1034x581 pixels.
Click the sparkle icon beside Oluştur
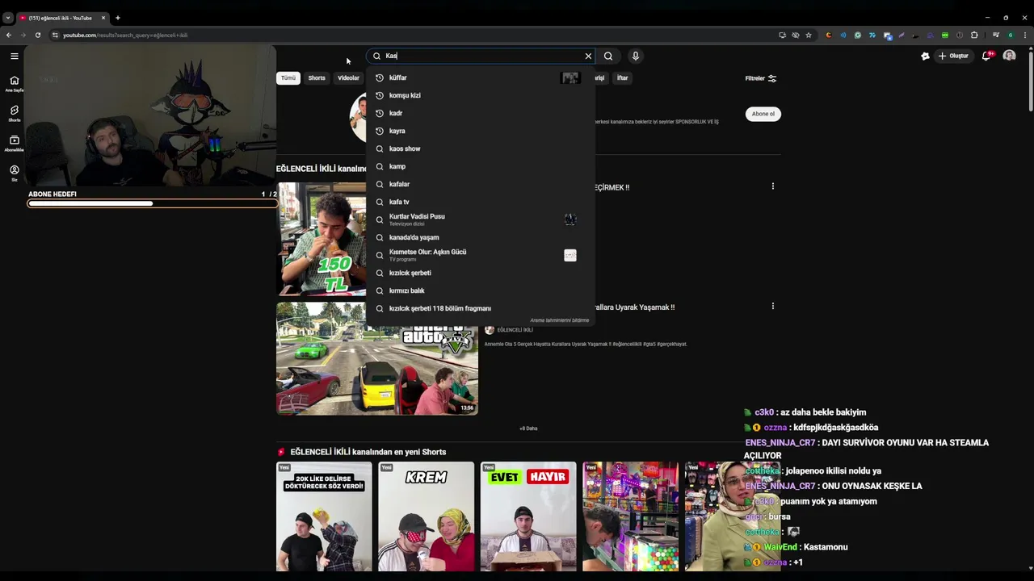click(x=925, y=56)
